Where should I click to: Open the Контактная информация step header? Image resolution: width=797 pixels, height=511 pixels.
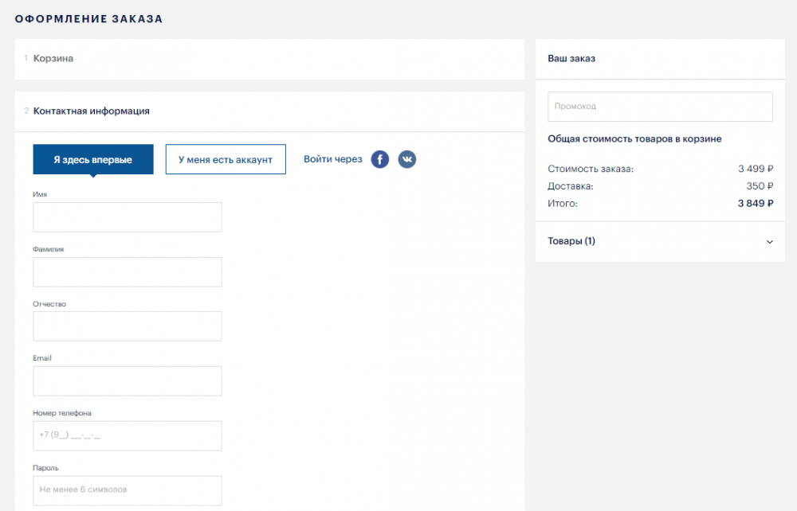click(269, 111)
